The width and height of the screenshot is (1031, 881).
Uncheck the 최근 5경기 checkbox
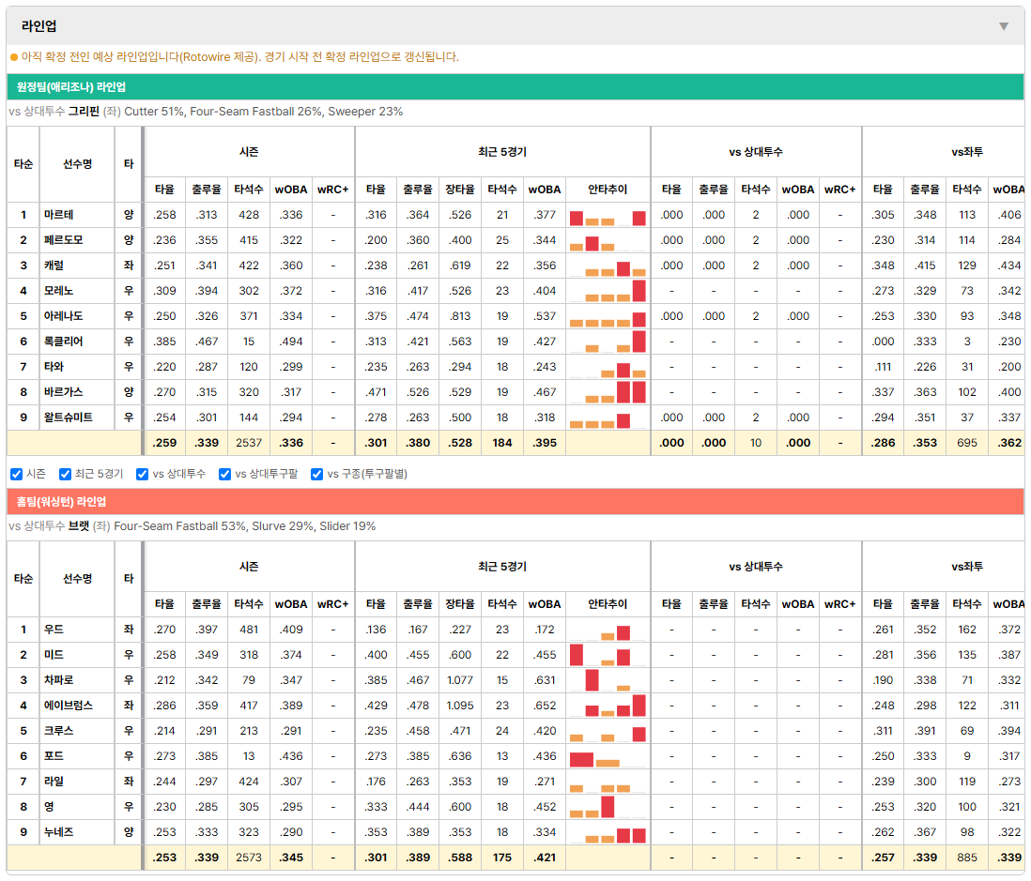tap(65, 475)
